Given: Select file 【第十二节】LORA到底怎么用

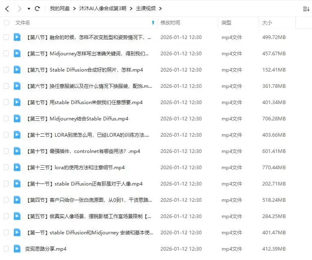Looking at the screenshot, I should coord(88,135).
